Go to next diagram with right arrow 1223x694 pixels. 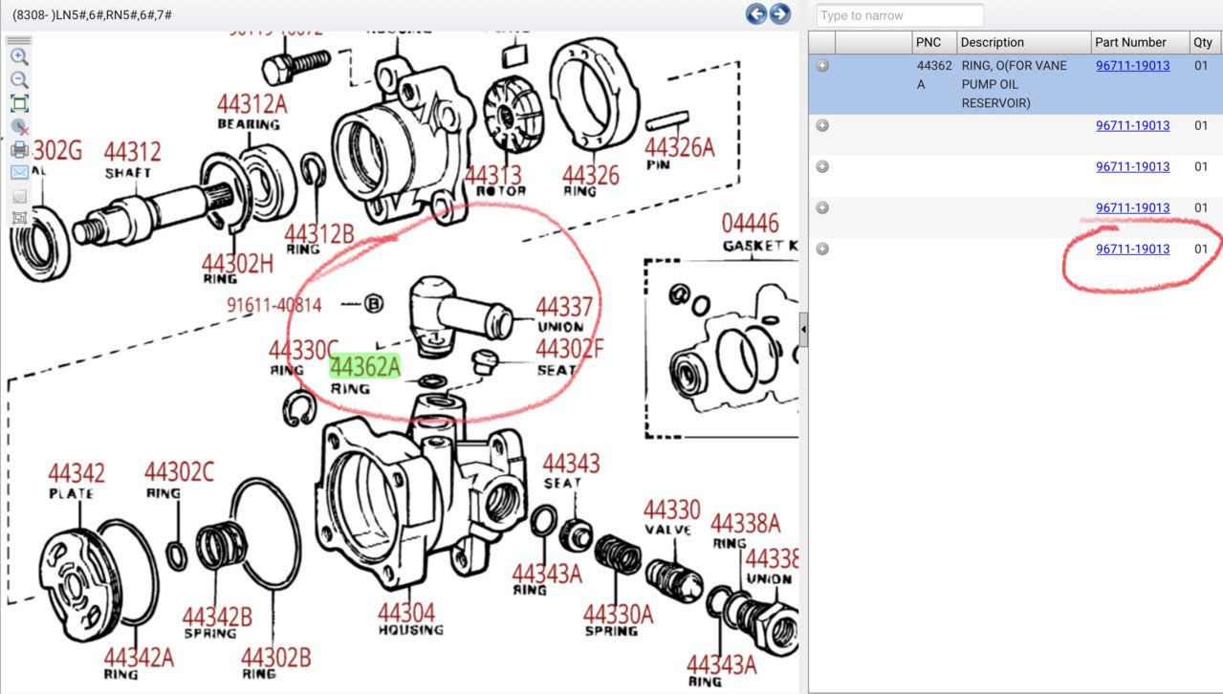[x=780, y=14]
